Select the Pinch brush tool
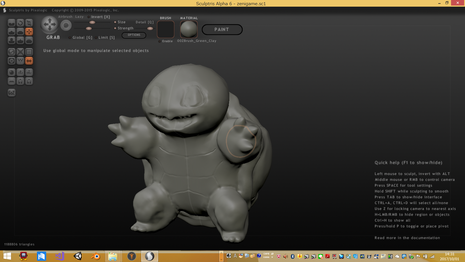The height and width of the screenshot is (262, 465). coord(20,40)
